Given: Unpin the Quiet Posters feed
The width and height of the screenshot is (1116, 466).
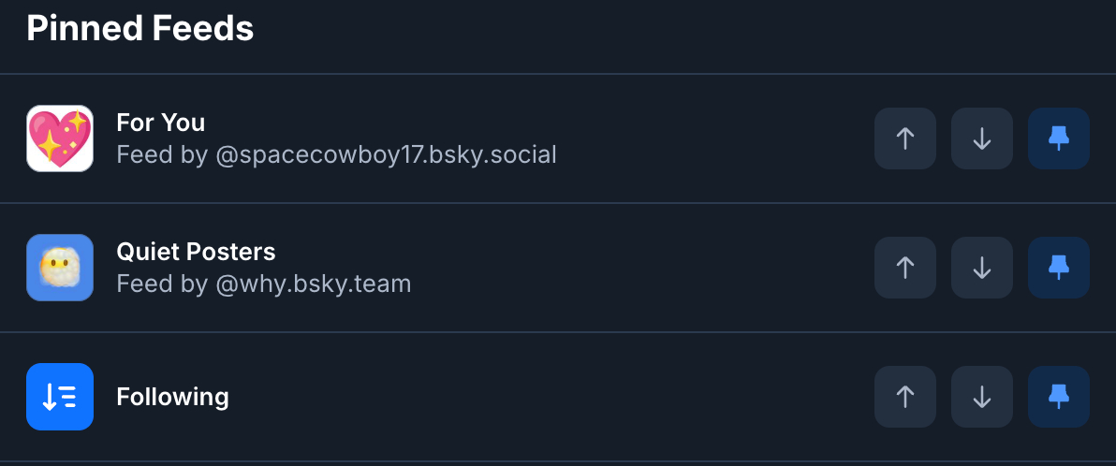Looking at the screenshot, I should (x=1059, y=268).
